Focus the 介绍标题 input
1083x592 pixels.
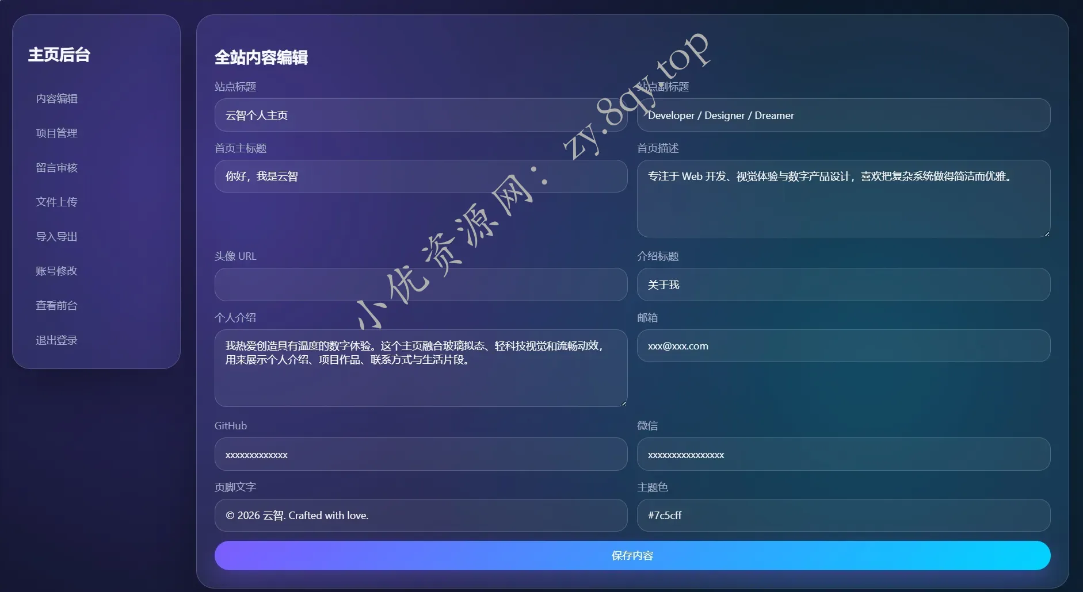click(844, 285)
